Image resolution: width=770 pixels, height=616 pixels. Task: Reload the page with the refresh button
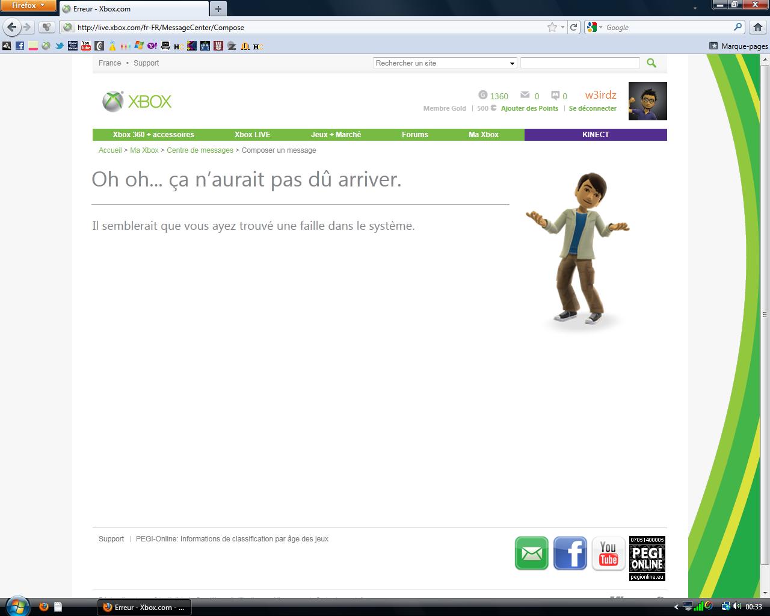[574, 27]
